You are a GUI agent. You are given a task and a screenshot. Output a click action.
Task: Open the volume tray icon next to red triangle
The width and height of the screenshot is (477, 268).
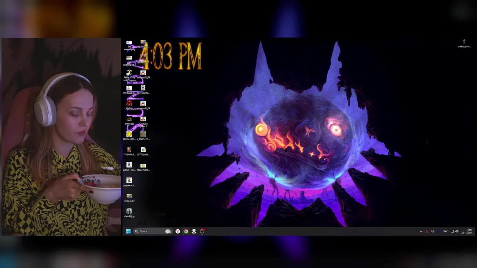tap(433, 231)
